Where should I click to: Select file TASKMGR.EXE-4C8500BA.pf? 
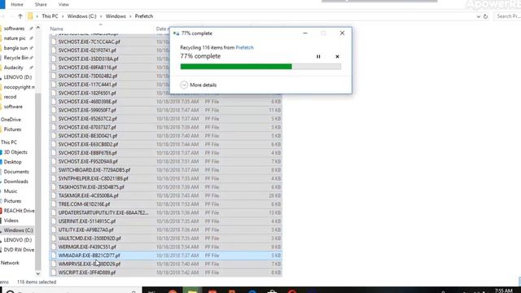click(88, 195)
